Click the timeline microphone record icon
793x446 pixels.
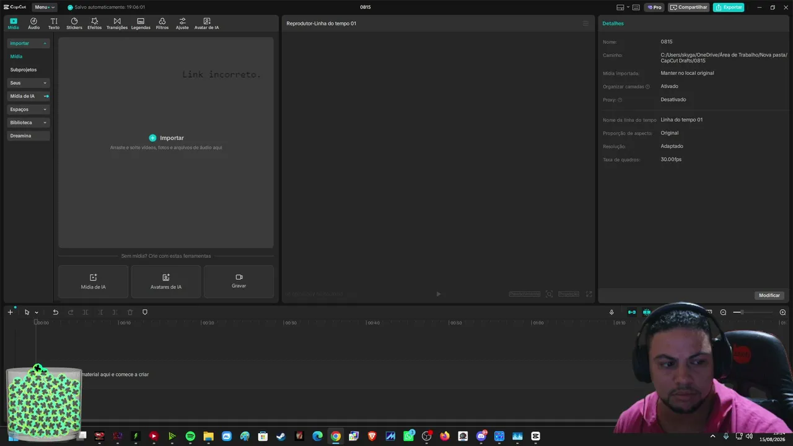pyautogui.click(x=611, y=312)
